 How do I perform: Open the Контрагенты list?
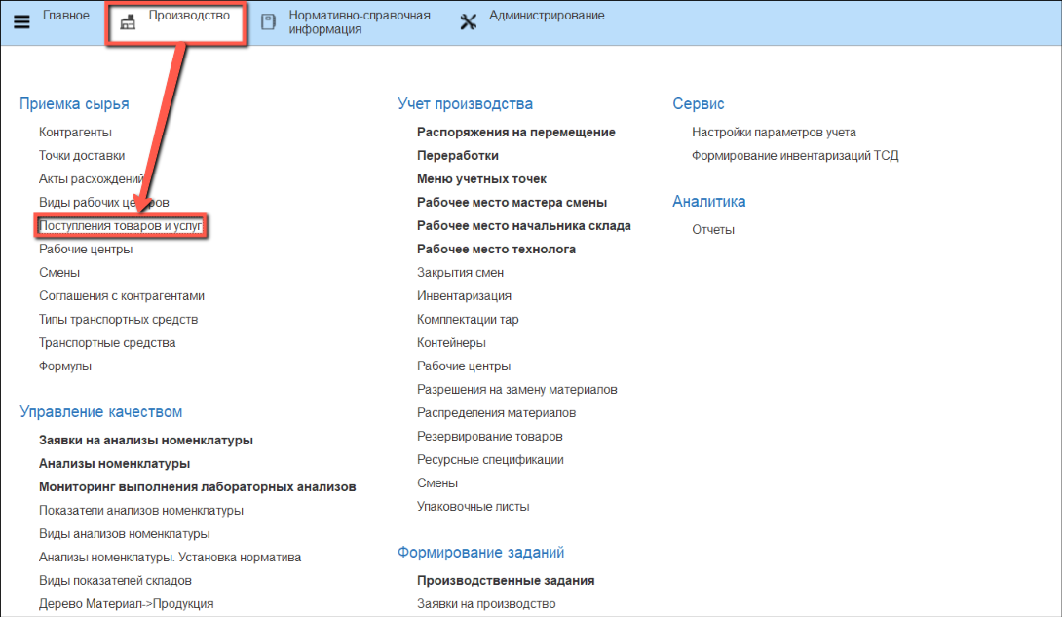(x=75, y=133)
